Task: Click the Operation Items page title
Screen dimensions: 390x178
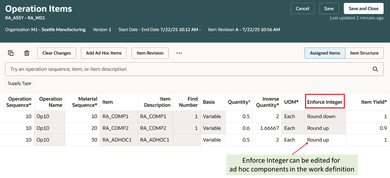Action: point(38,9)
